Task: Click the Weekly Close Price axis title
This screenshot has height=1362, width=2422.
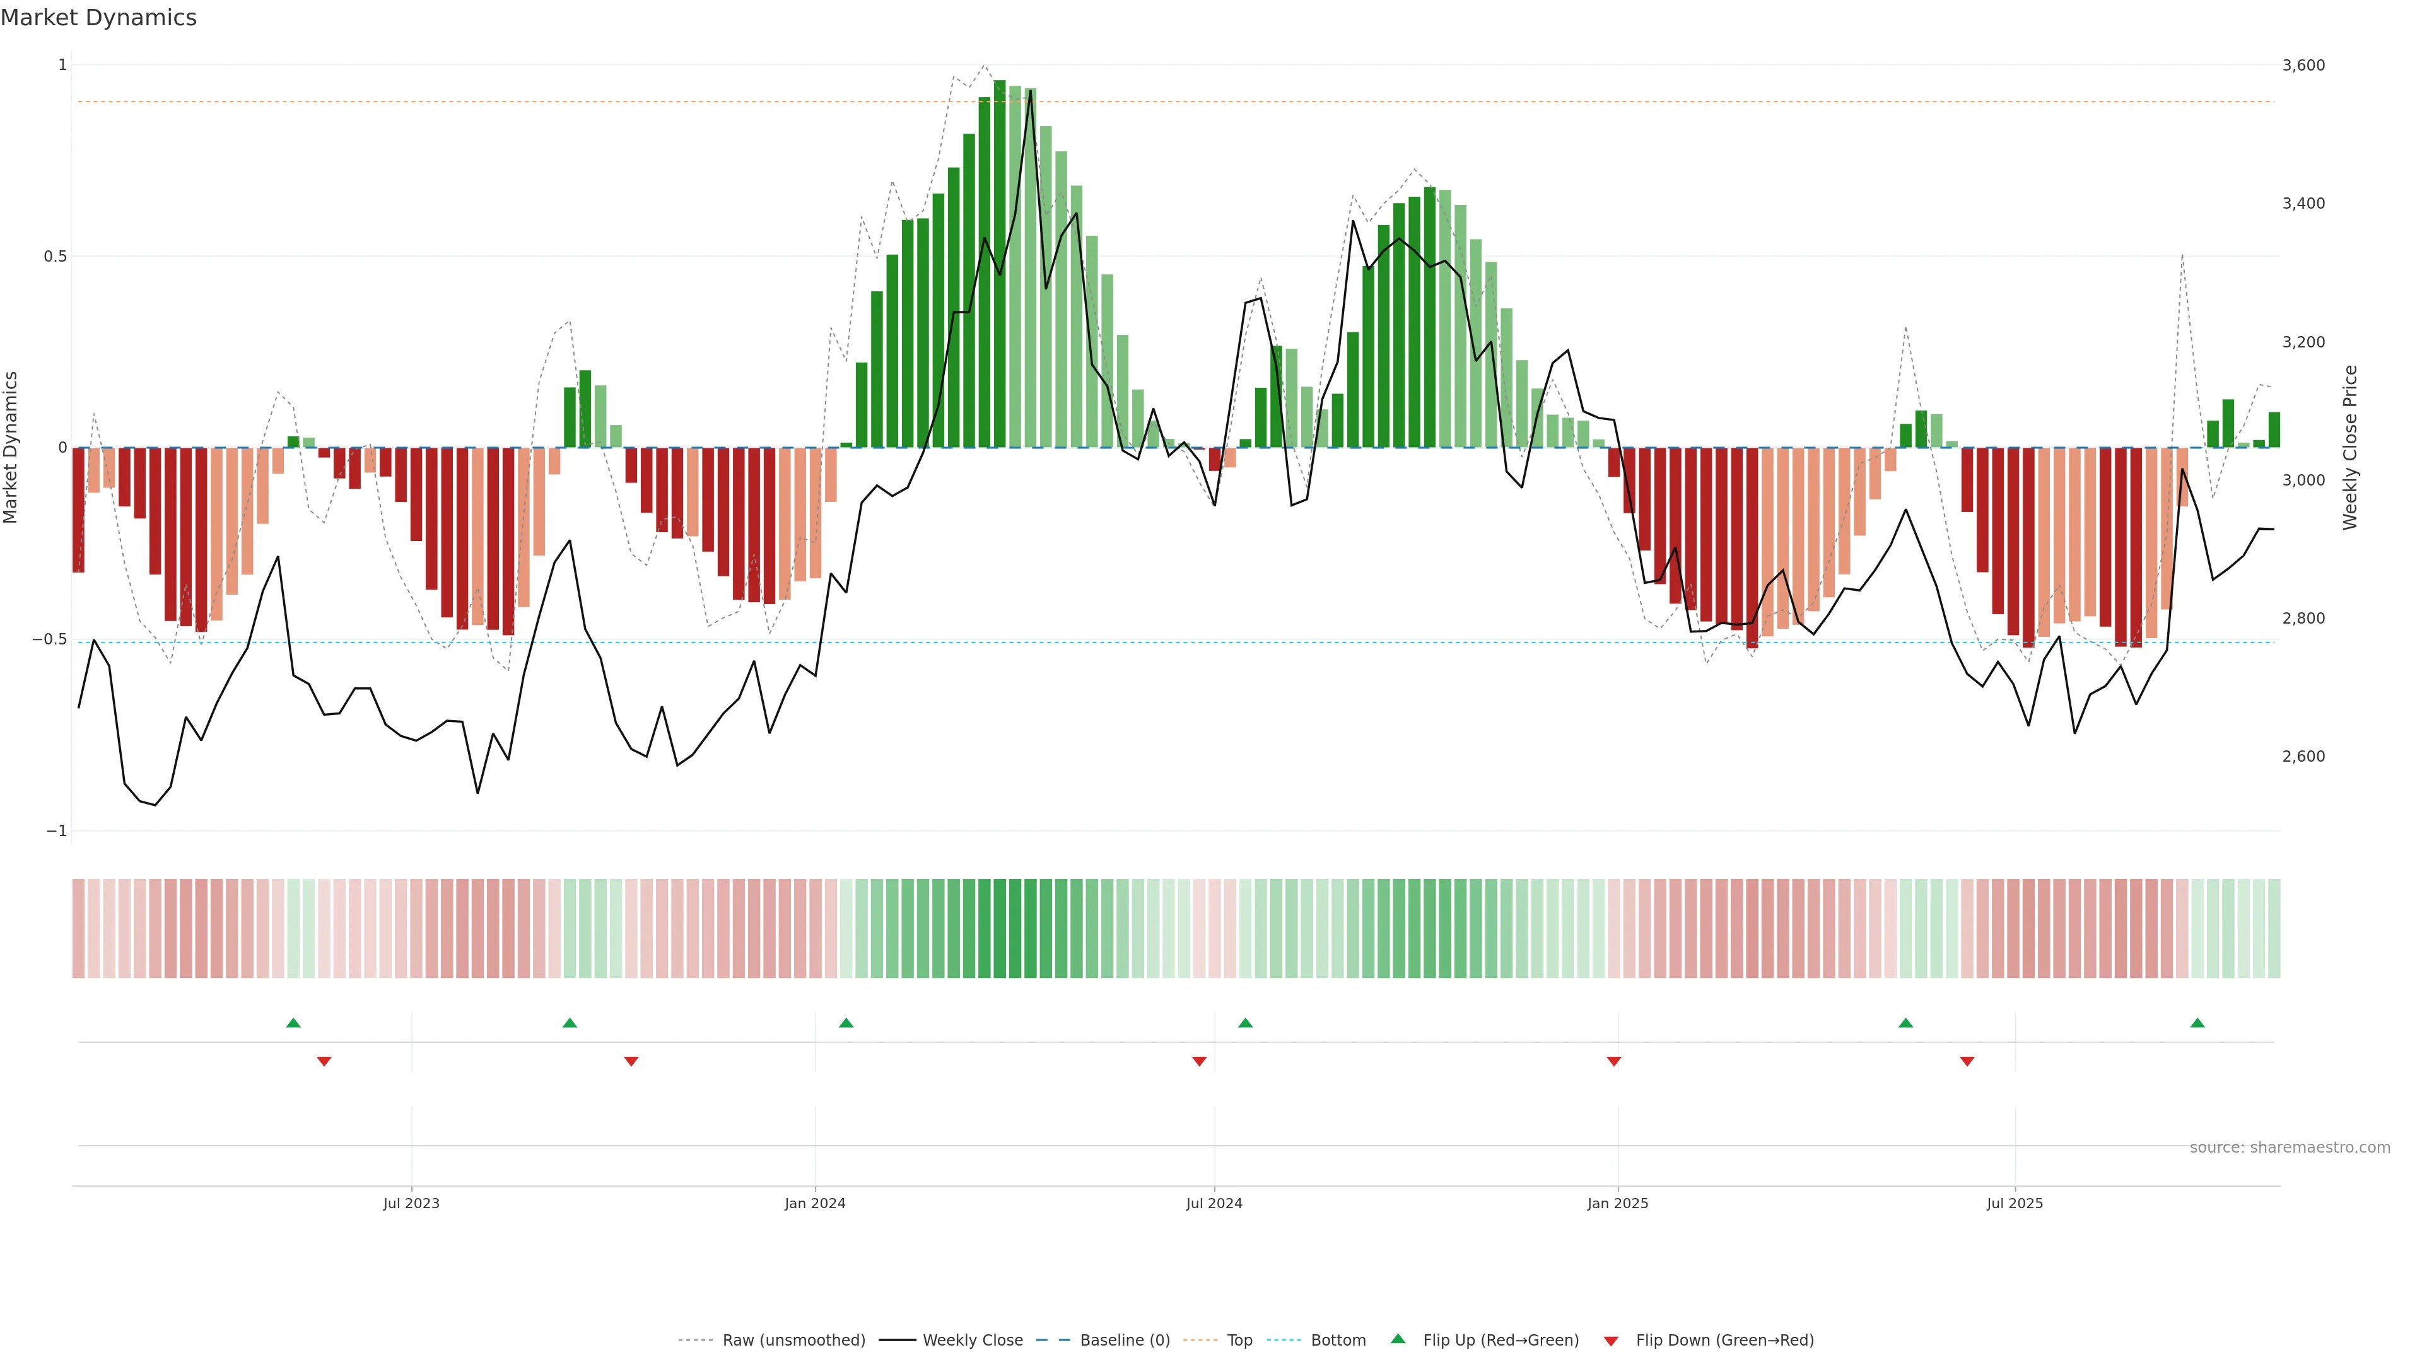Action: pos(2351,448)
